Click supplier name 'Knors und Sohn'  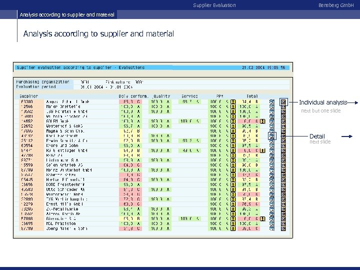[62, 145]
